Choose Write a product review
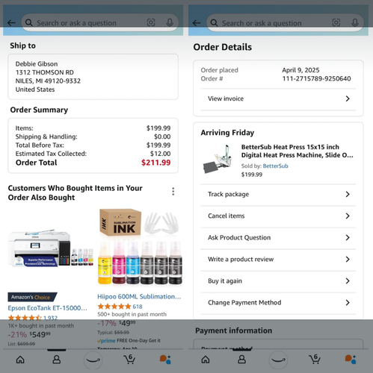The width and height of the screenshot is (373, 373). tap(278, 259)
